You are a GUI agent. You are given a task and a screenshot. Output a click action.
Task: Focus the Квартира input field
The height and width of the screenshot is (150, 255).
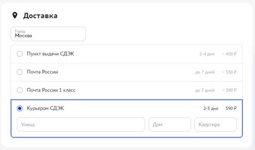tap(215, 124)
